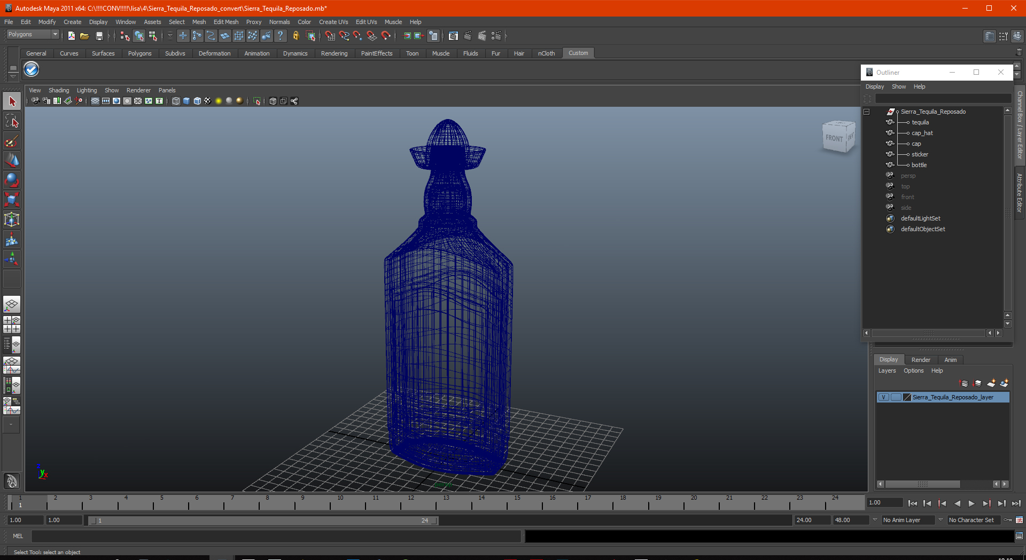Toggle layer visibility V box
This screenshot has height=560, width=1026.
click(x=884, y=397)
